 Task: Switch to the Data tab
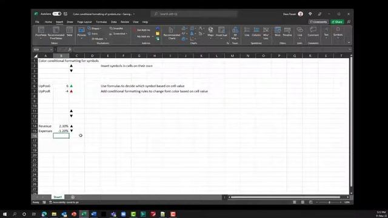(114, 22)
